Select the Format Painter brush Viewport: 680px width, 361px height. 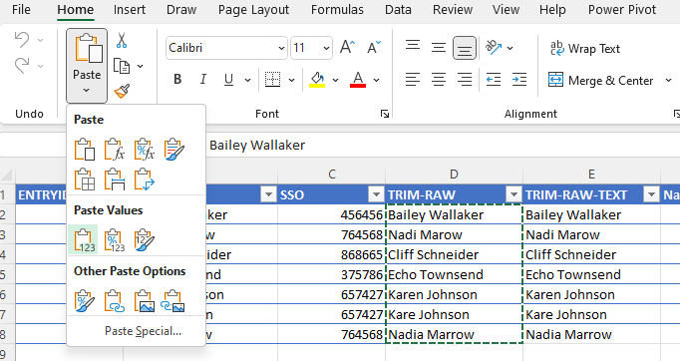click(122, 91)
